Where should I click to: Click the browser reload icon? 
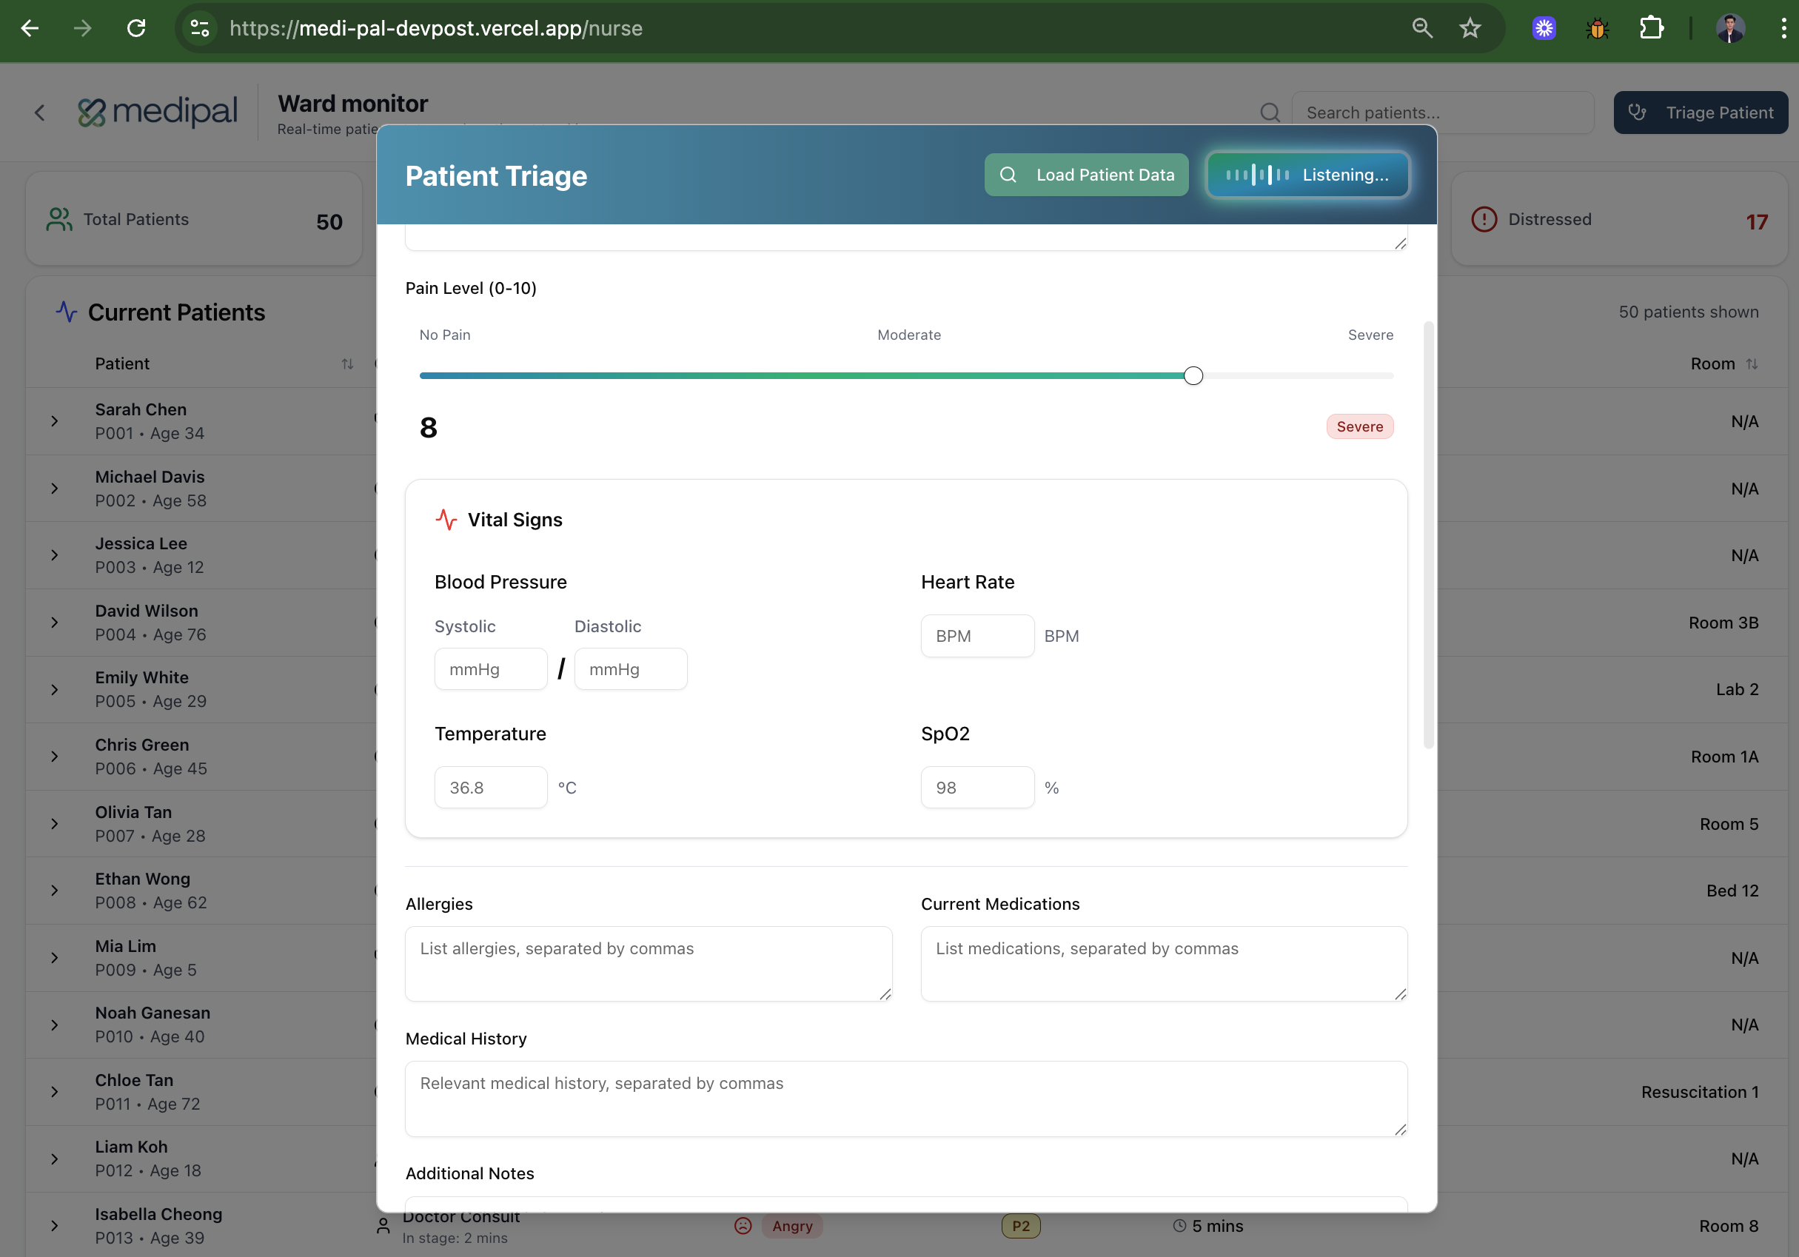coord(136,28)
